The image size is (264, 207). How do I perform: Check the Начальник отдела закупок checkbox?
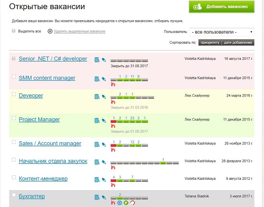point(14,159)
